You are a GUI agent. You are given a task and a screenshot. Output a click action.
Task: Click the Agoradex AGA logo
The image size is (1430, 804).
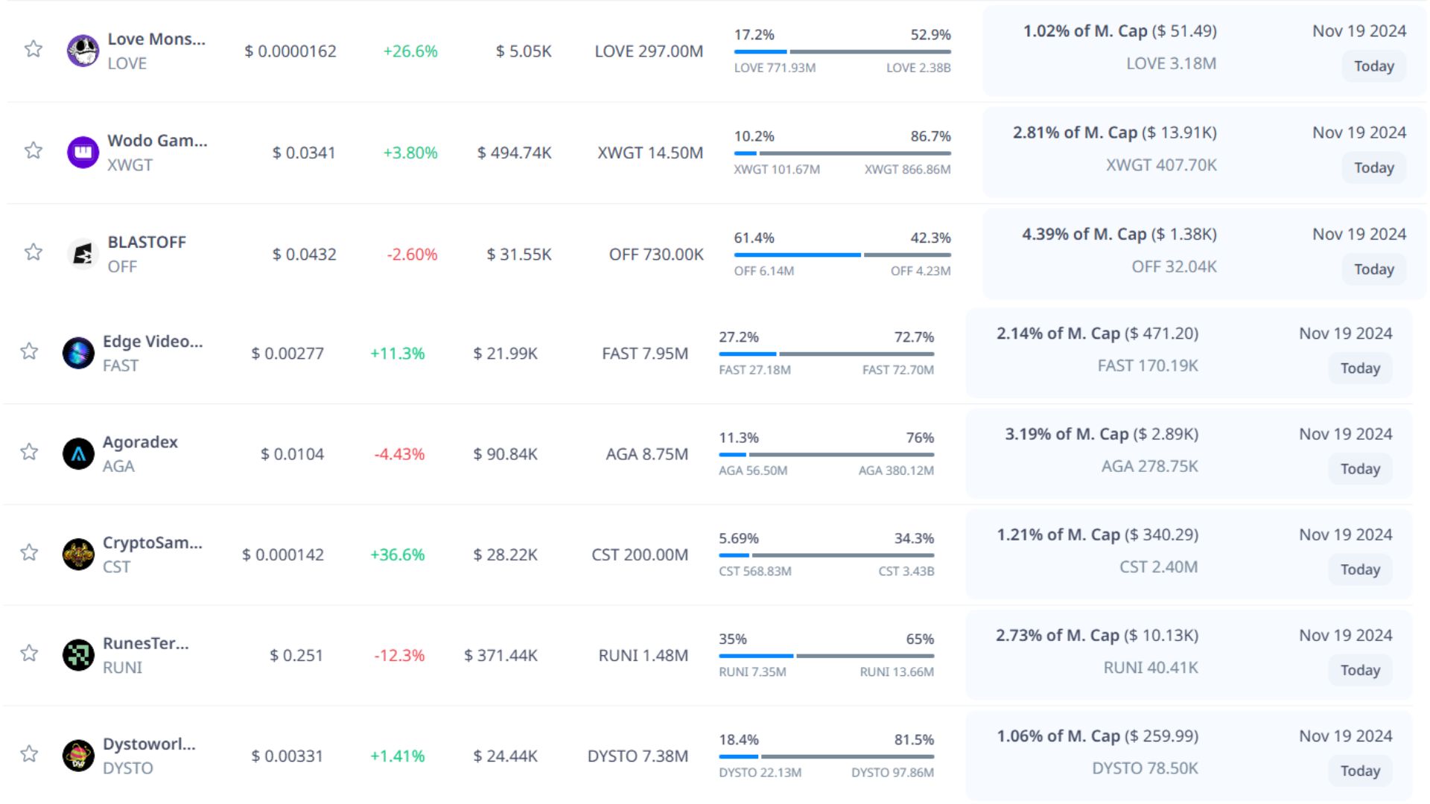(78, 453)
